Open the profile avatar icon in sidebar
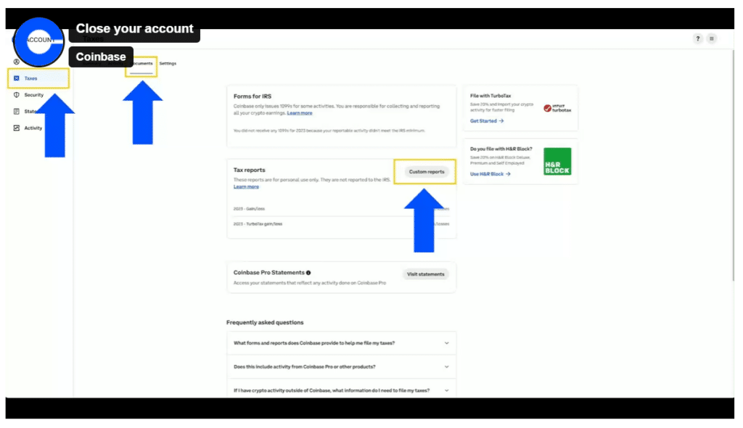Screen dimensions: 743x428 tap(17, 62)
